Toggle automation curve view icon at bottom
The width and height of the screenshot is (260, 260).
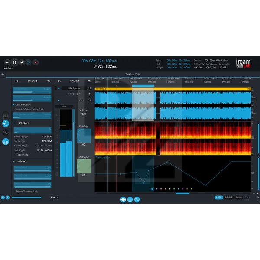click(x=137, y=200)
